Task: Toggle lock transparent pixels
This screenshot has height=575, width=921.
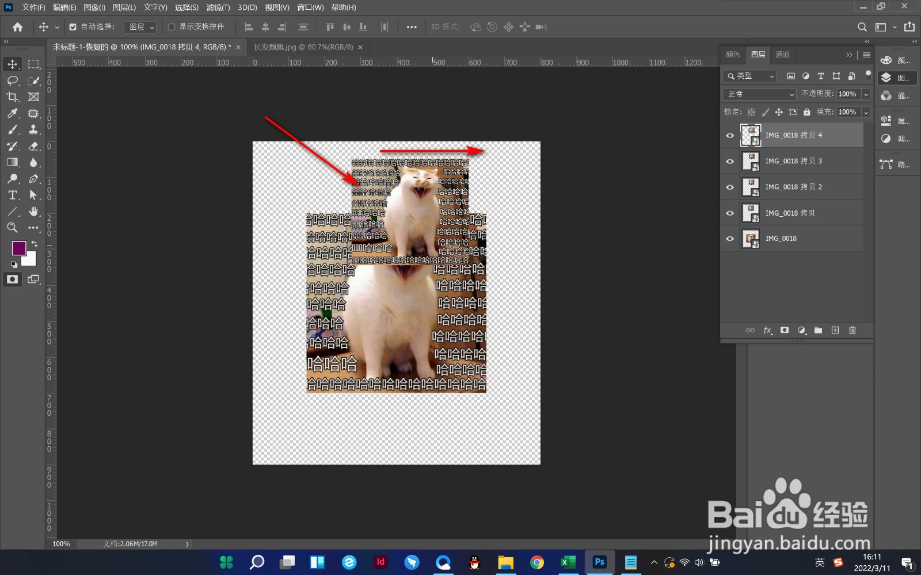Action: [x=752, y=112]
